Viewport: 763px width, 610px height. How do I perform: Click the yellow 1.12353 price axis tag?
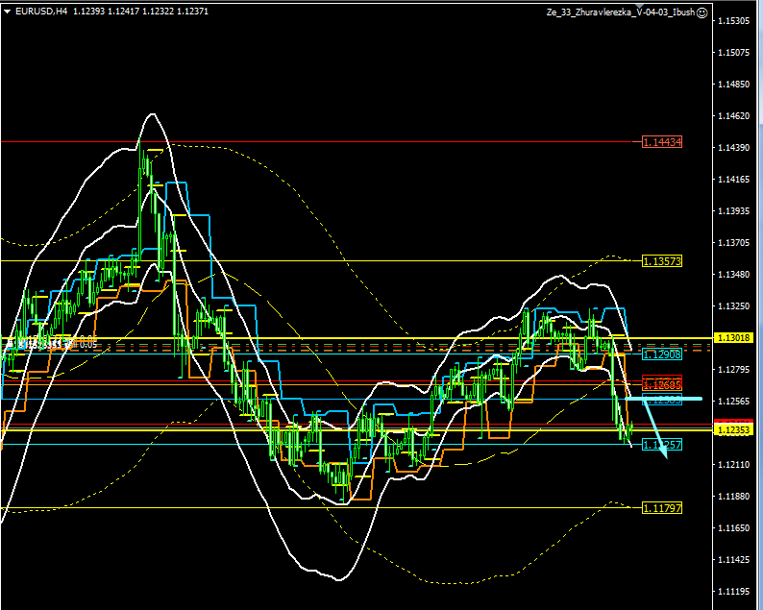[733, 430]
